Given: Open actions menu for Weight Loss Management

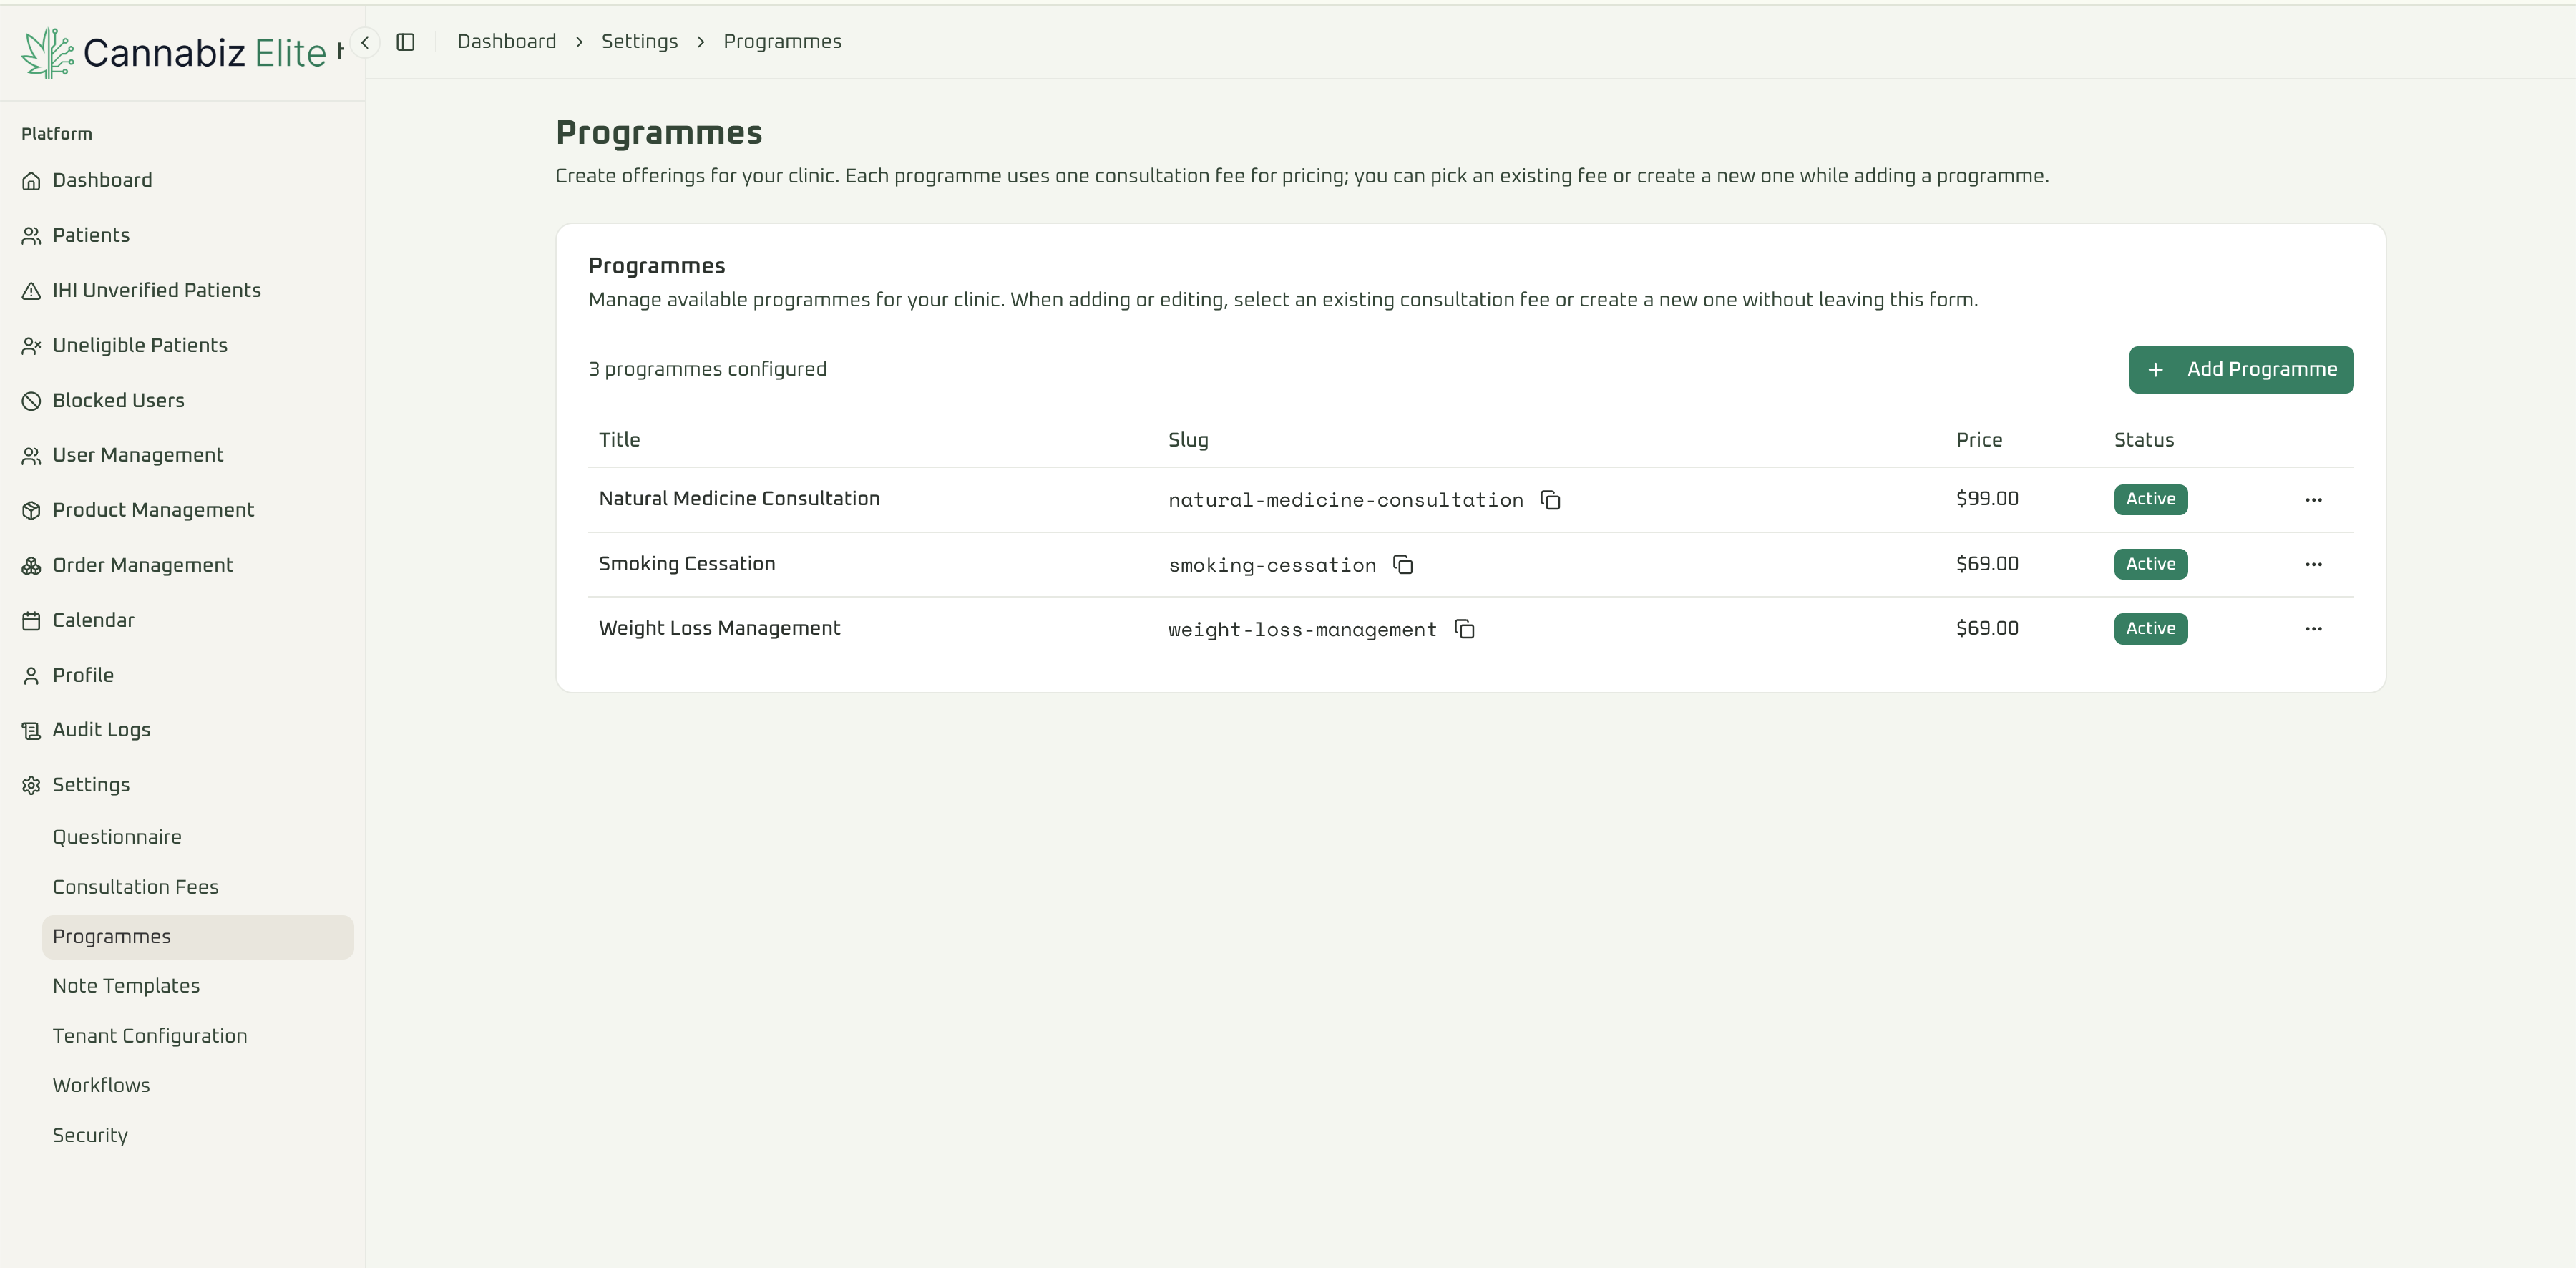Looking at the screenshot, I should click(x=2314, y=628).
